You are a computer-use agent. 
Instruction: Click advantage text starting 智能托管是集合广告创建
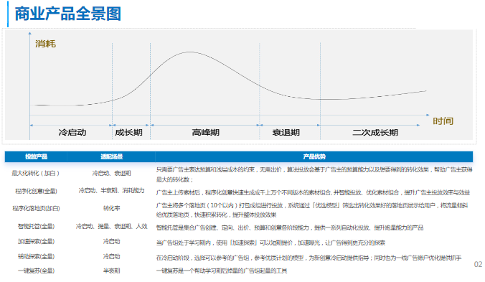290,228
